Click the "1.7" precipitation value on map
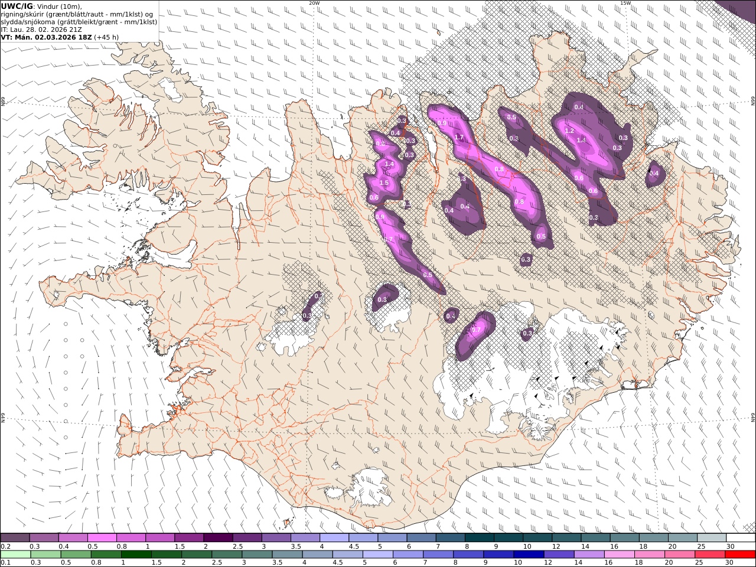 tap(459, 137)
